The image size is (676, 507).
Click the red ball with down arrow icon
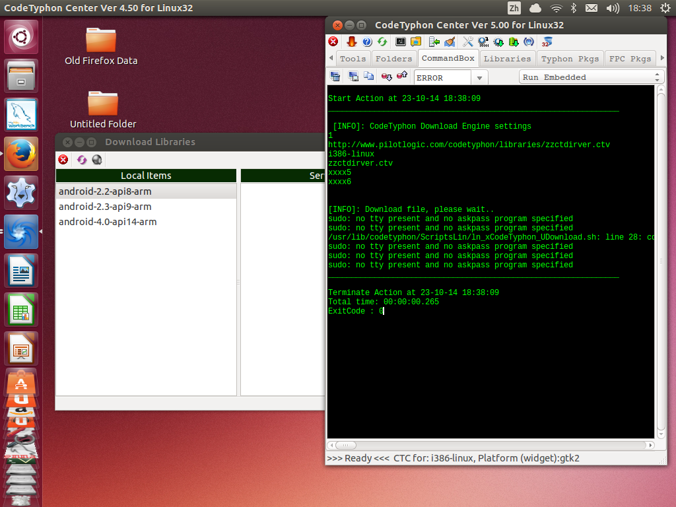[386, 77]
